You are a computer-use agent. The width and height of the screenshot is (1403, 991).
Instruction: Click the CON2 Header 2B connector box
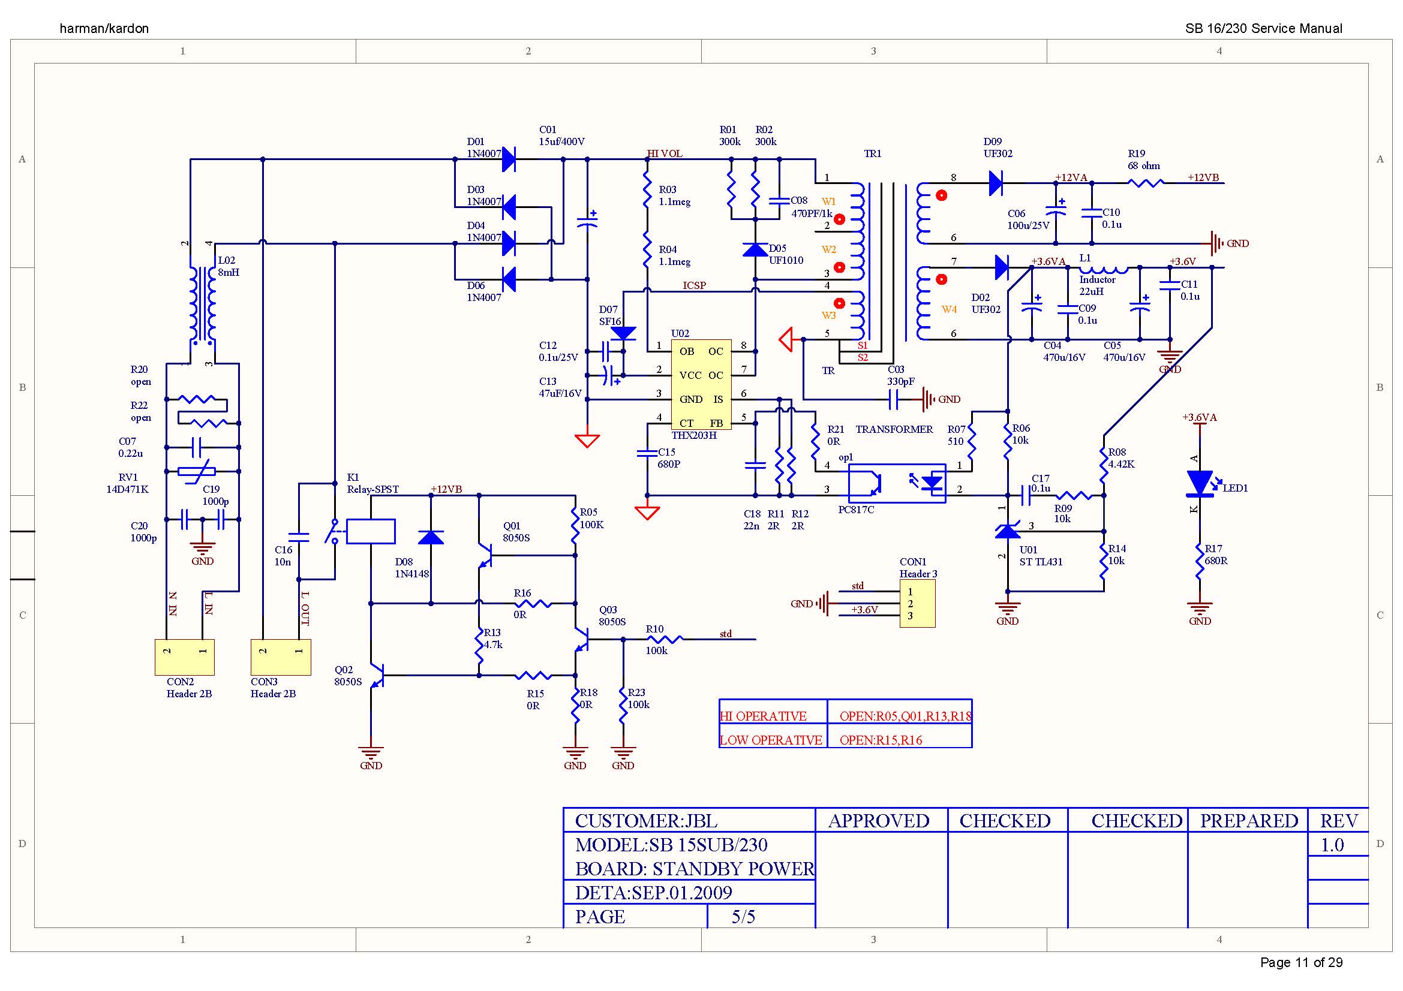(x=185, y=657)
